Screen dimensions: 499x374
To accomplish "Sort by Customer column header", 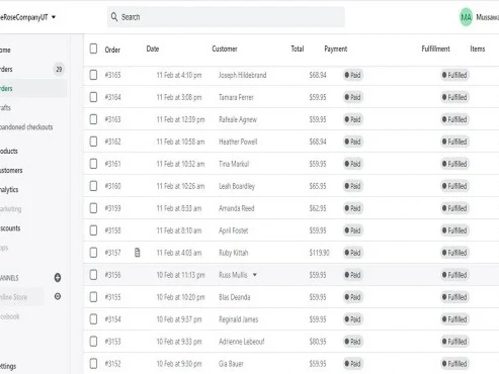I will point(225,49).
